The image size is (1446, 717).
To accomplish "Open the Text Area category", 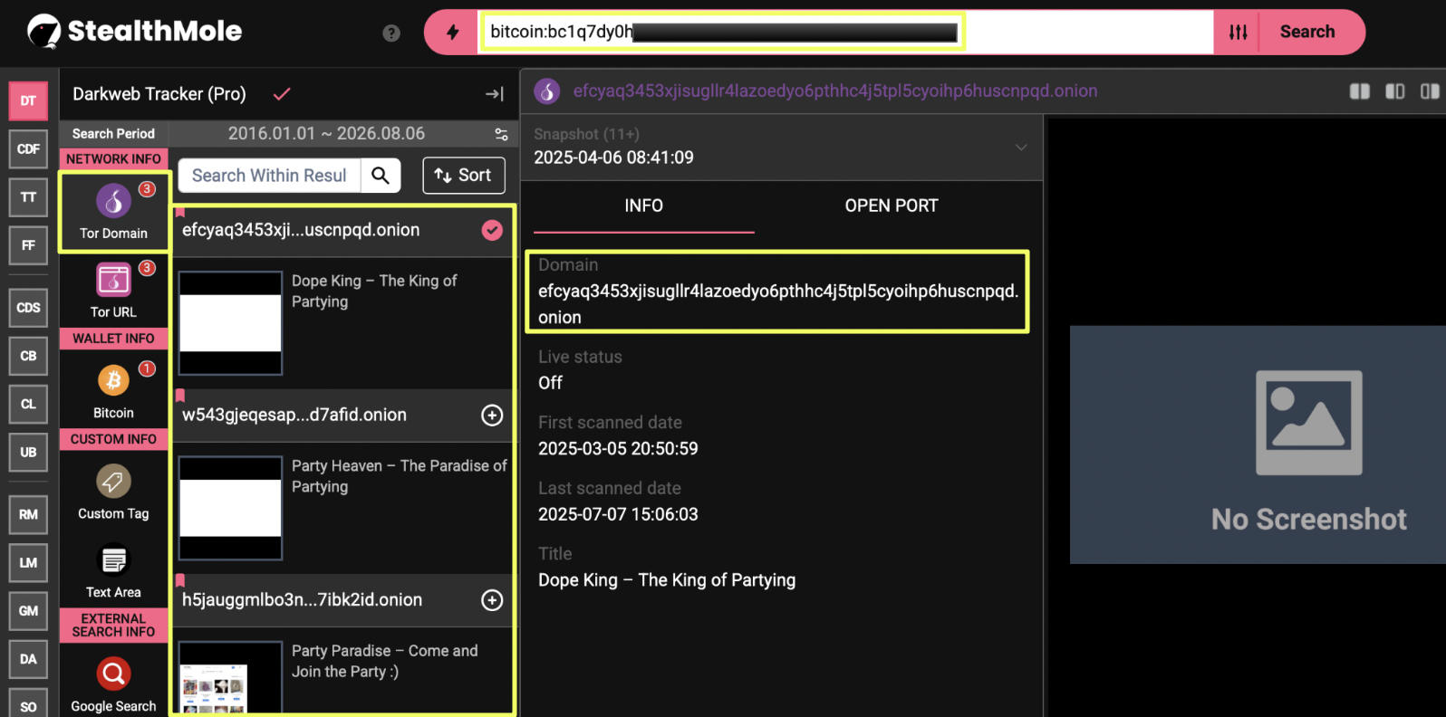I will [x=113, y=570].
